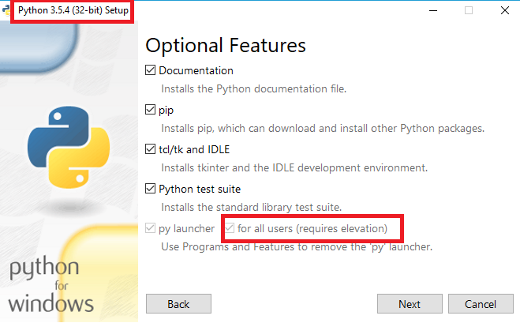
Task: Disable the tcl/tk and IDLE option
Action: (150, 149)
